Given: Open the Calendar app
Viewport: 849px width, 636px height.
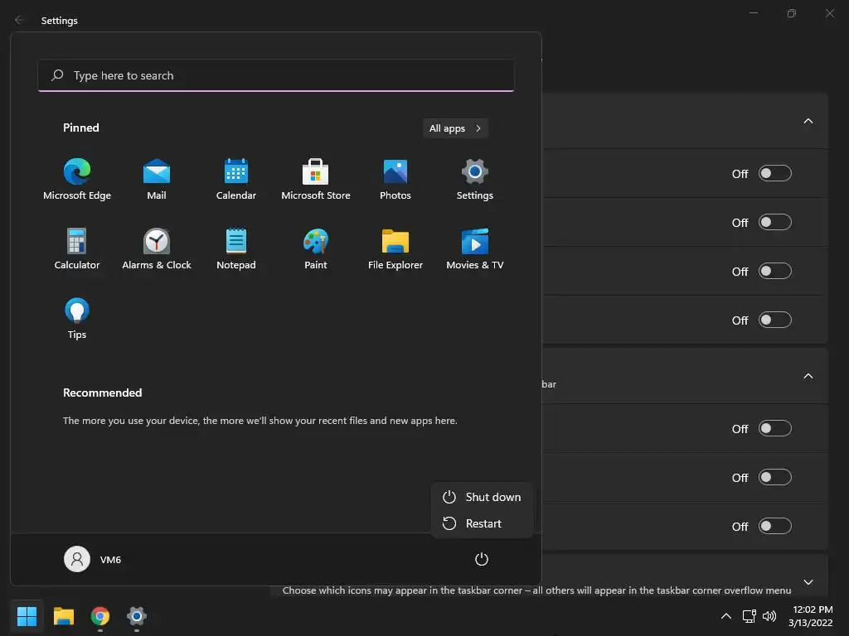Looking at the screenshot, I should [236, 180].
